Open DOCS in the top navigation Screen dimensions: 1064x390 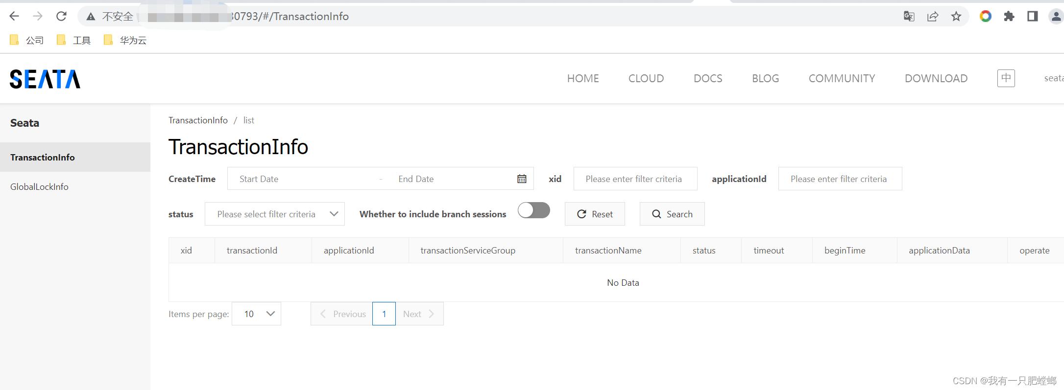tap(708, 78)
